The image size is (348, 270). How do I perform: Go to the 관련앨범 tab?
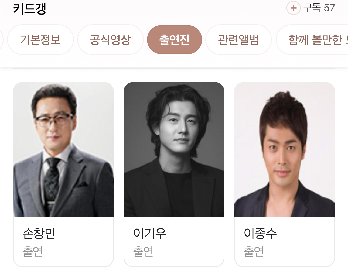(238, 40)
